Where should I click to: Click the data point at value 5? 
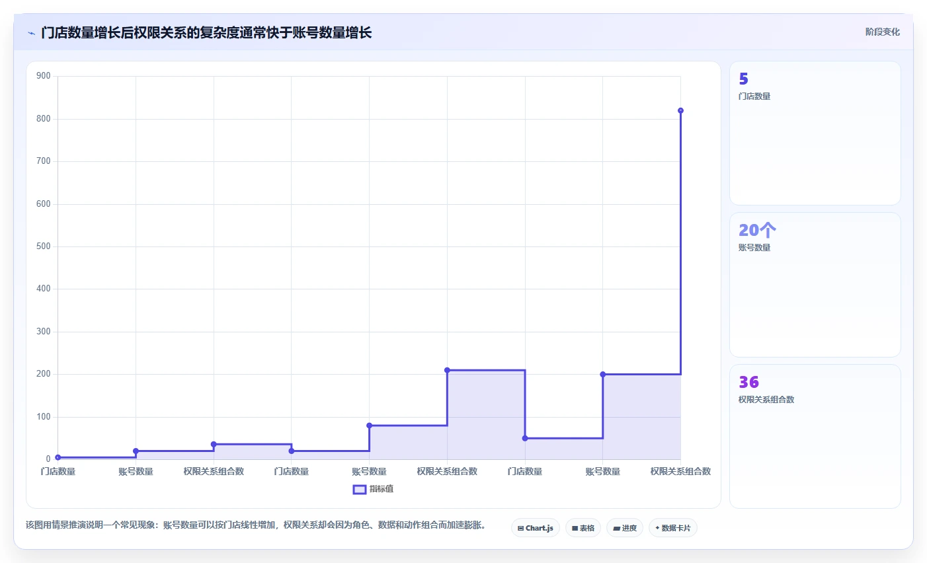tap(58, 457)
